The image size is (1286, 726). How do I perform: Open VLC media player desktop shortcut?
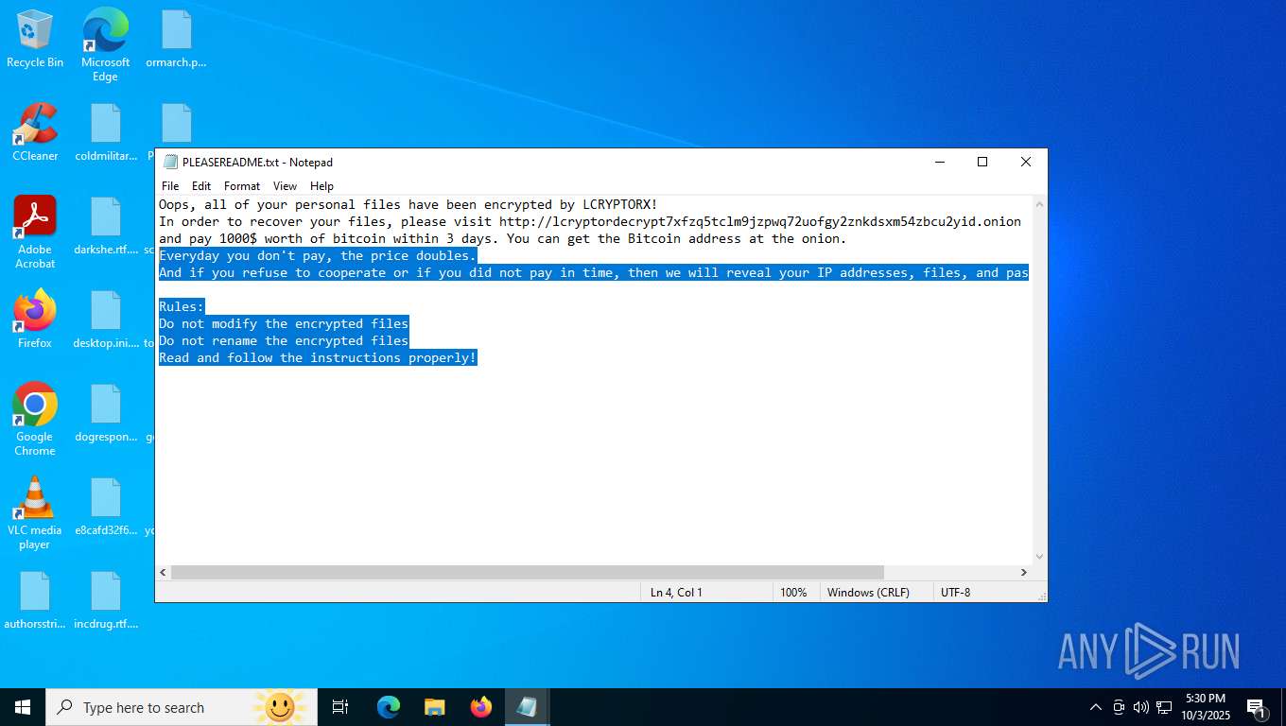point(35,513)
